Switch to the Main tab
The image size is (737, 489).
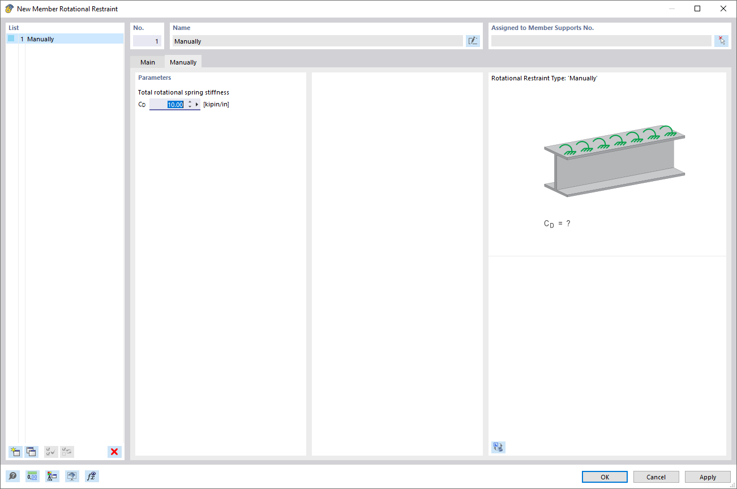pos(147,62)
